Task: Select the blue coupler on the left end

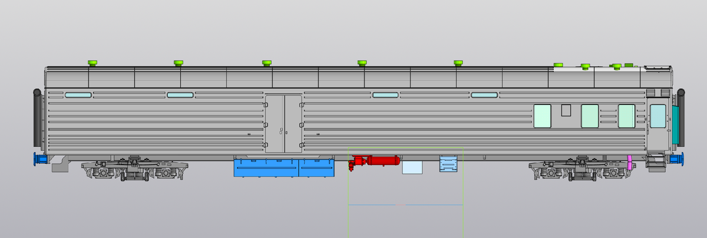Action: click(40, 159)
